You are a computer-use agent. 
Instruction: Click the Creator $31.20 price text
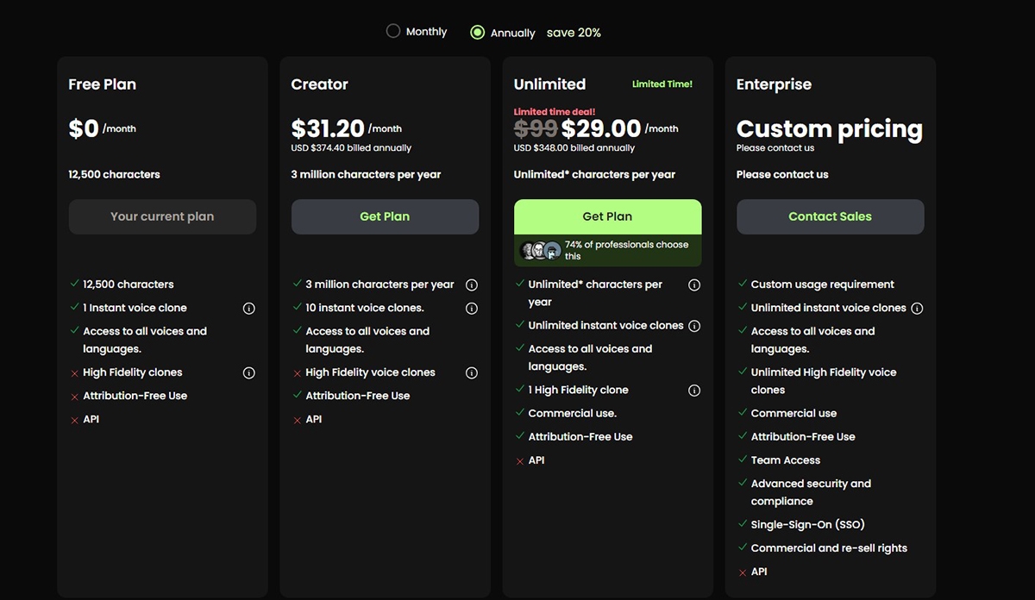click(328, 128)
